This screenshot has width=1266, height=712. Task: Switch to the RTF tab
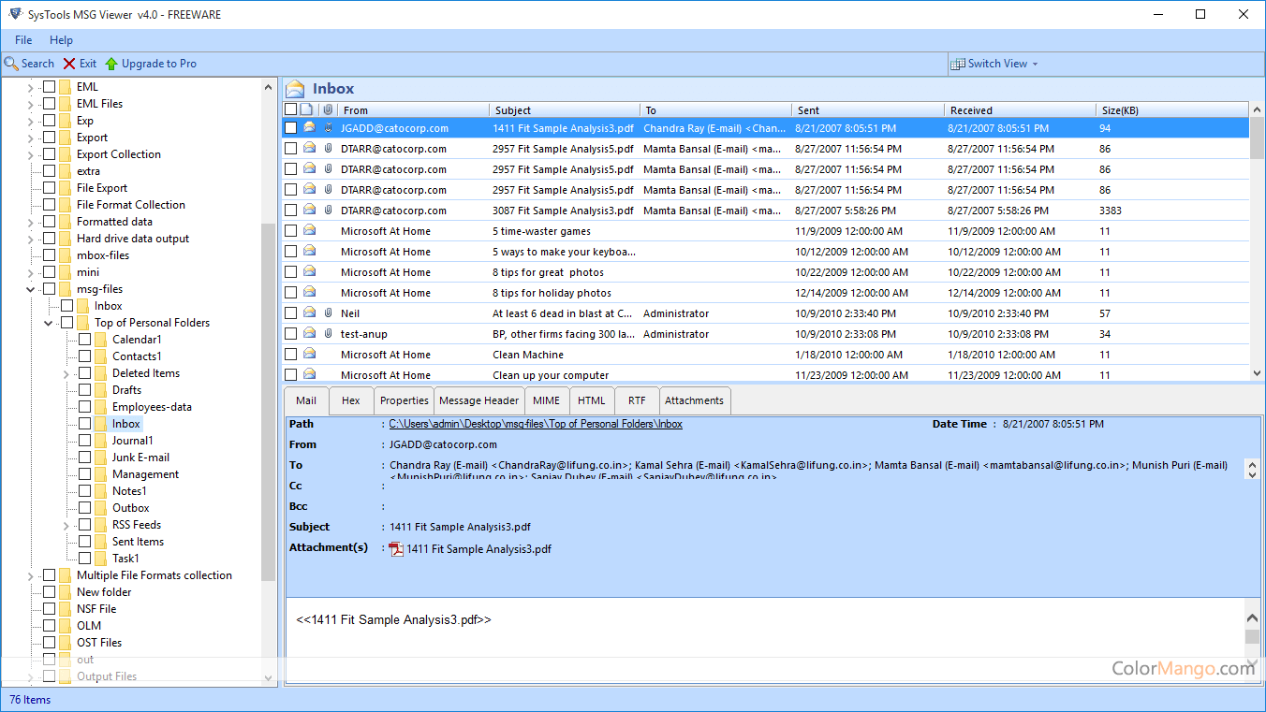click(x=637, y=400)
